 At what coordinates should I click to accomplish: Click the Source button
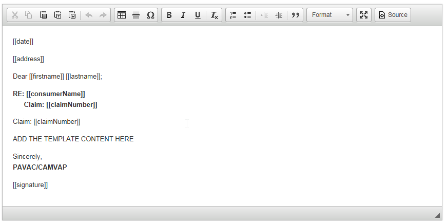(393, 15)
